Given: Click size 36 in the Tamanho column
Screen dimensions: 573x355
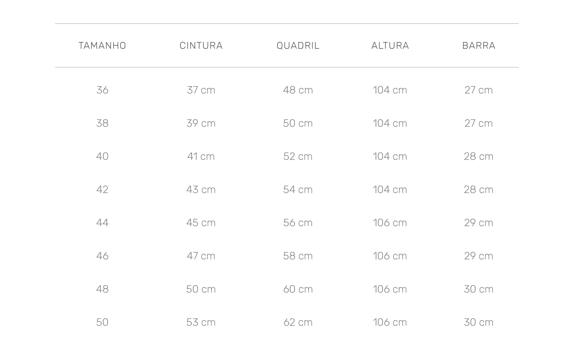Looking at the screenshot, I should pos(102,90).
